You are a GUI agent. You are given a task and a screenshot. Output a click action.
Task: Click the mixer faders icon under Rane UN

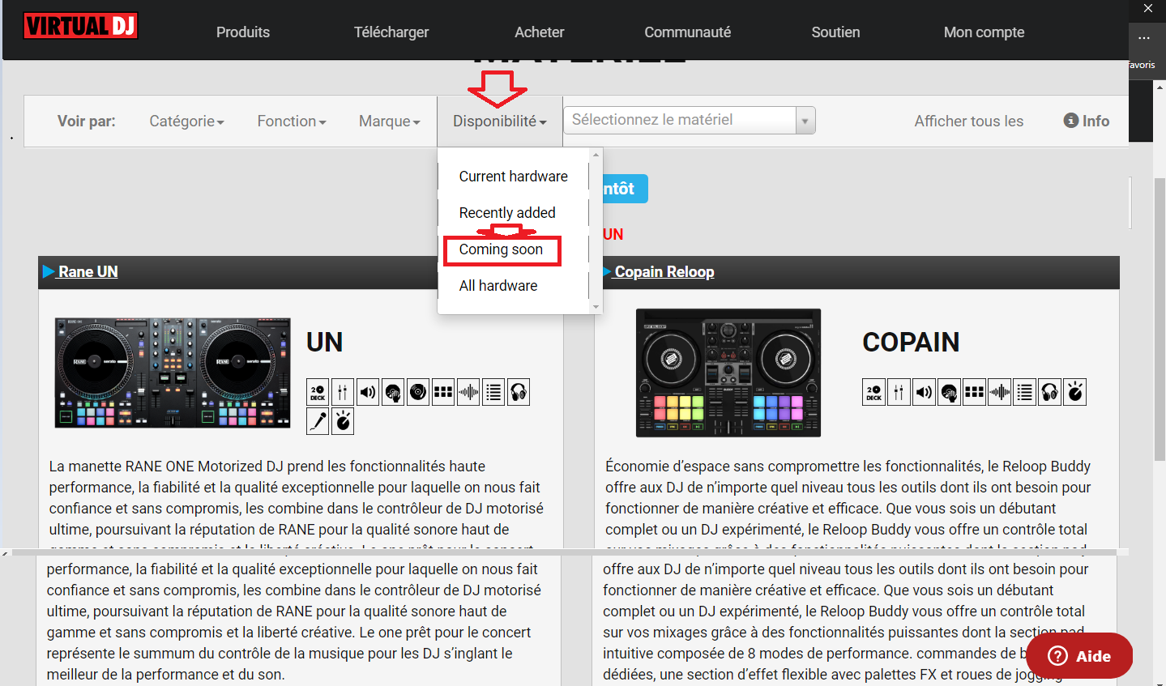tap(343, 393)
